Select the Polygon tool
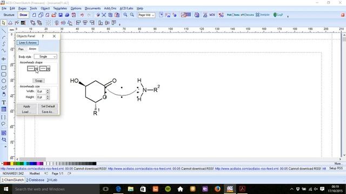 coord(4,87)
